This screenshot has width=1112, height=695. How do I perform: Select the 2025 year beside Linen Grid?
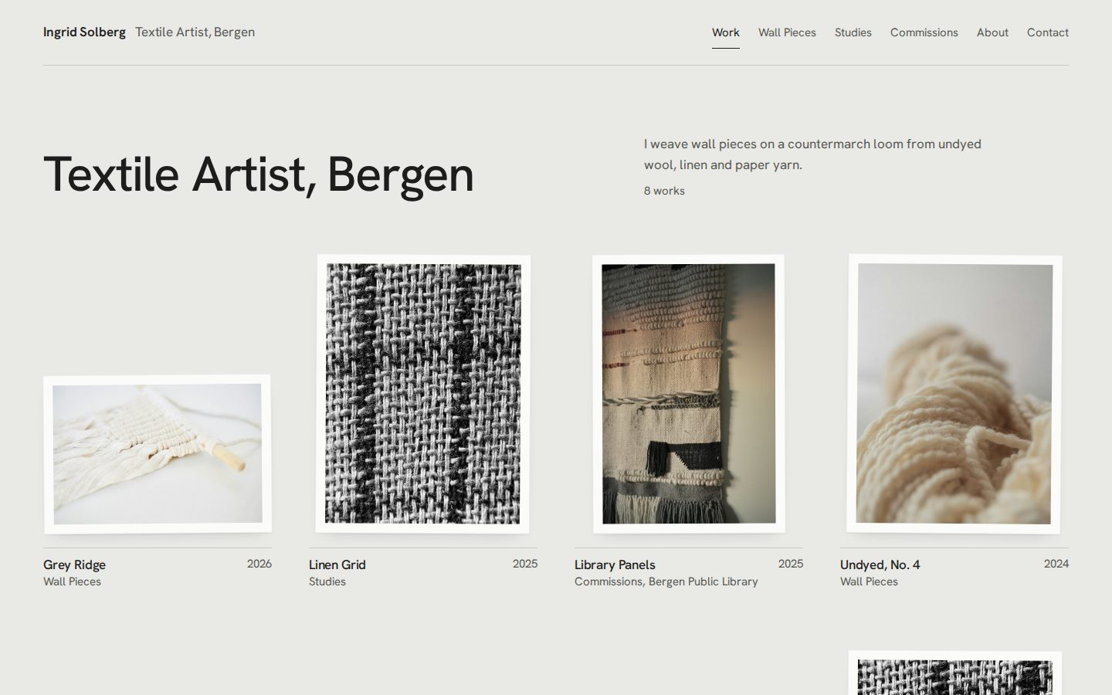[525, 564]
